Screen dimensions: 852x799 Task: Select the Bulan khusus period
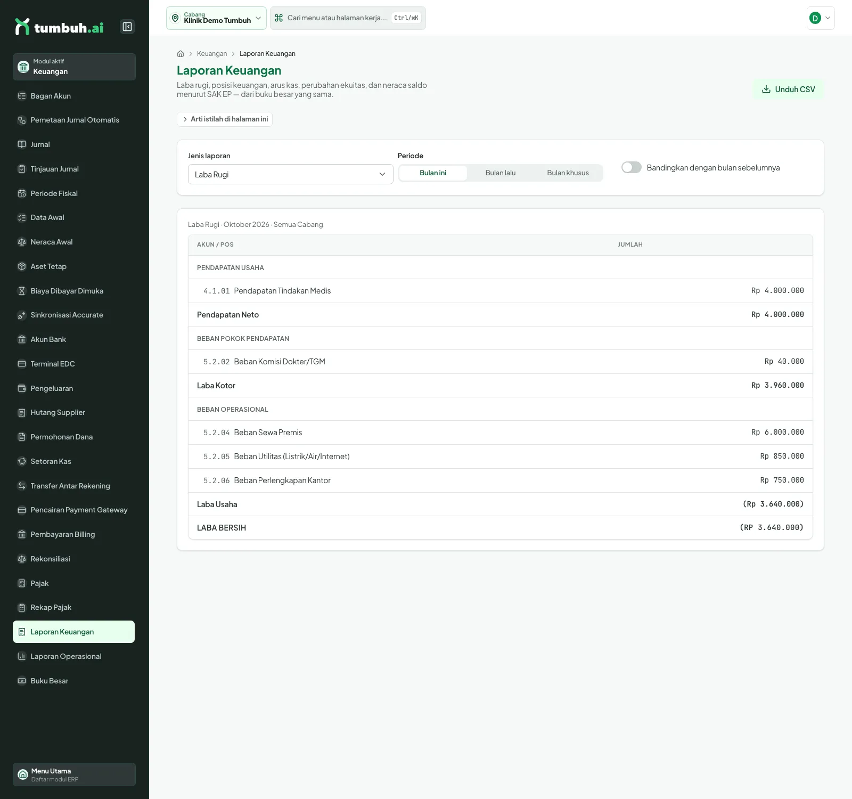[568, 173]
